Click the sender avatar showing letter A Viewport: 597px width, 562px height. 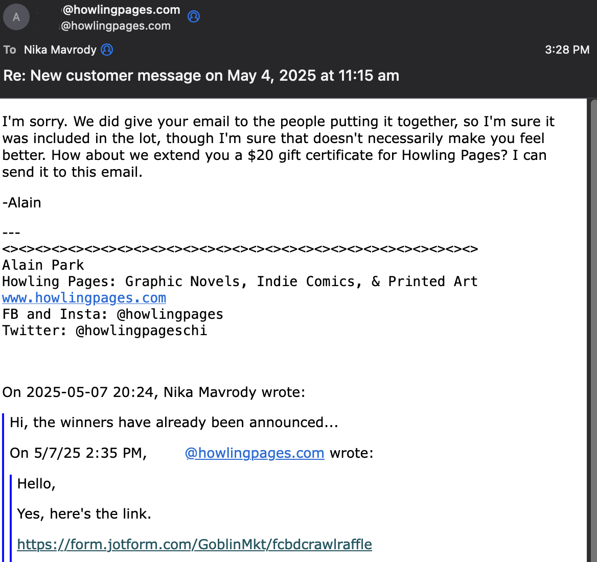click(16, 17)
